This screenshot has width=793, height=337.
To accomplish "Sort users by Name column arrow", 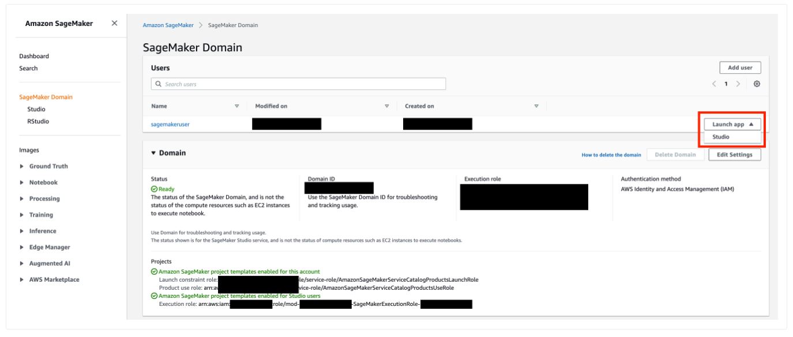I will (236, 106).
